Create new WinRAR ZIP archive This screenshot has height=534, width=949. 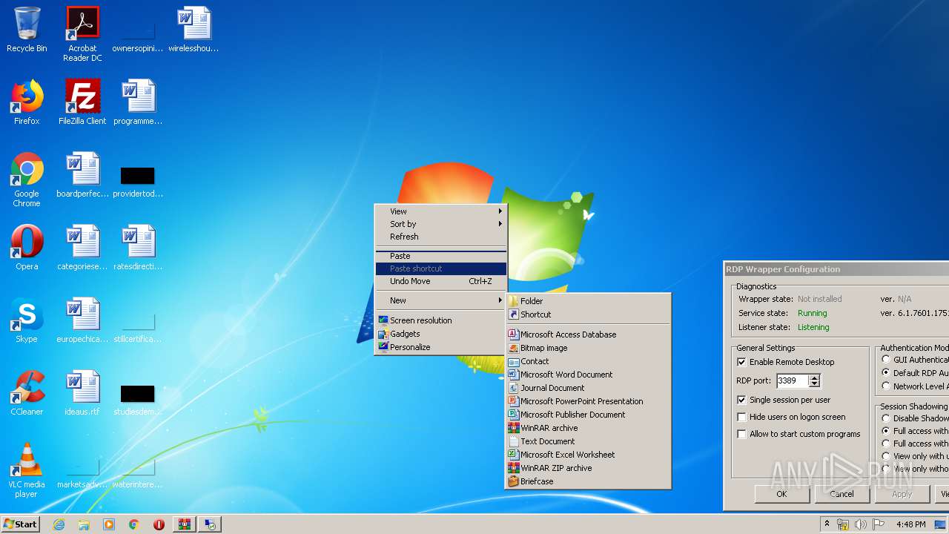(x=588, y=468)
